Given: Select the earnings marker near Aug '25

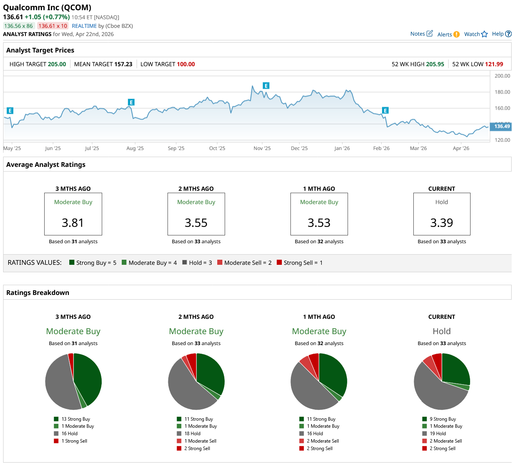Looking at the screenshot, I should pos(131,102).
